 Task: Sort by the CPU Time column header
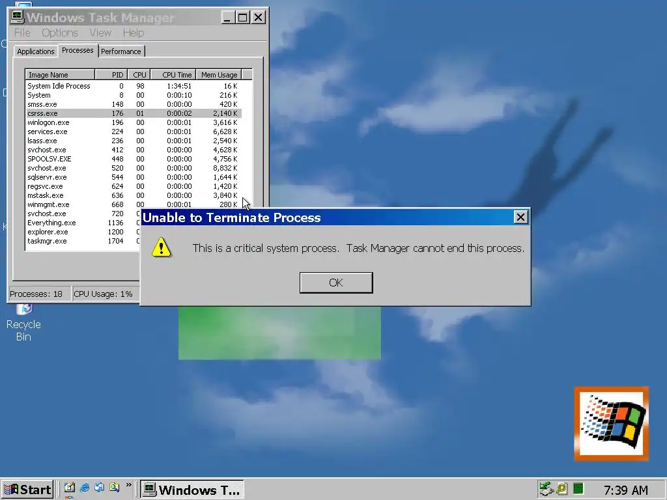[x=173, y=75]
